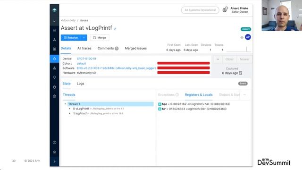Click the Assert badge
The height and width of the screenshot is (170, 302).
[x=245, y=29]
